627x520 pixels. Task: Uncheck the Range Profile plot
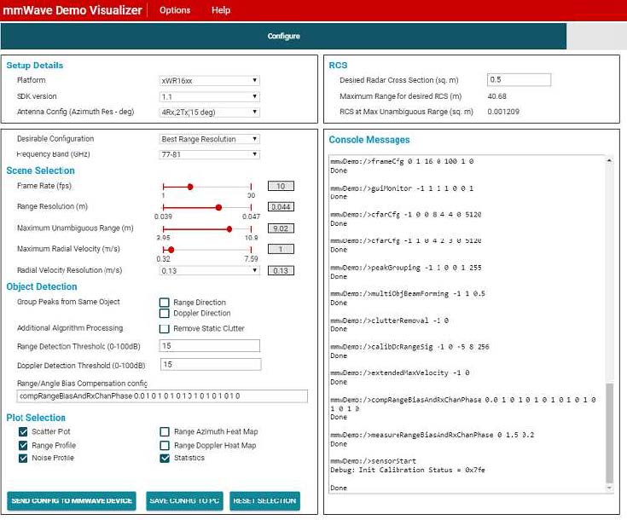pos(23,445)
